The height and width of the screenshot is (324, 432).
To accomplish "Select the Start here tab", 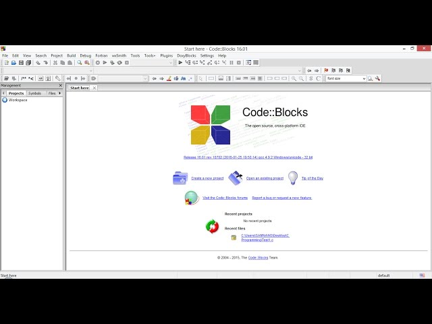I will [80, 88].
